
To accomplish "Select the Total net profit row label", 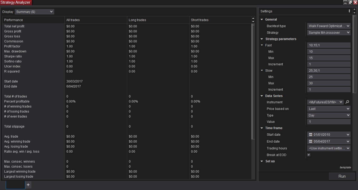I will [x=14, y=26].
